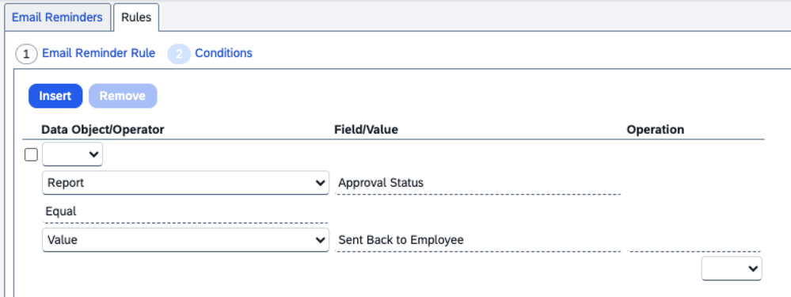Click the step 2 circle icon
Screen dimensions: 791x297
pos(179,54)
